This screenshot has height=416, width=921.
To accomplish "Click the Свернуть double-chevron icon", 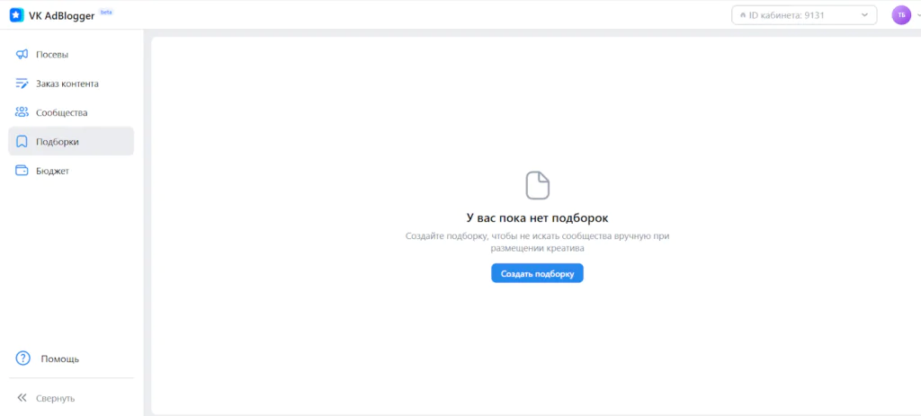I will [22, 398].
